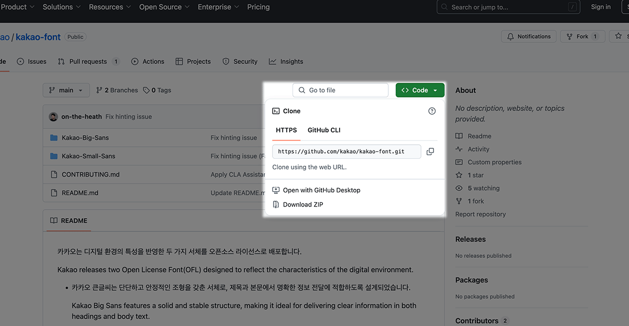629x326 pixels.
Task: Expand the Product menu in the header
Action: 18,7
